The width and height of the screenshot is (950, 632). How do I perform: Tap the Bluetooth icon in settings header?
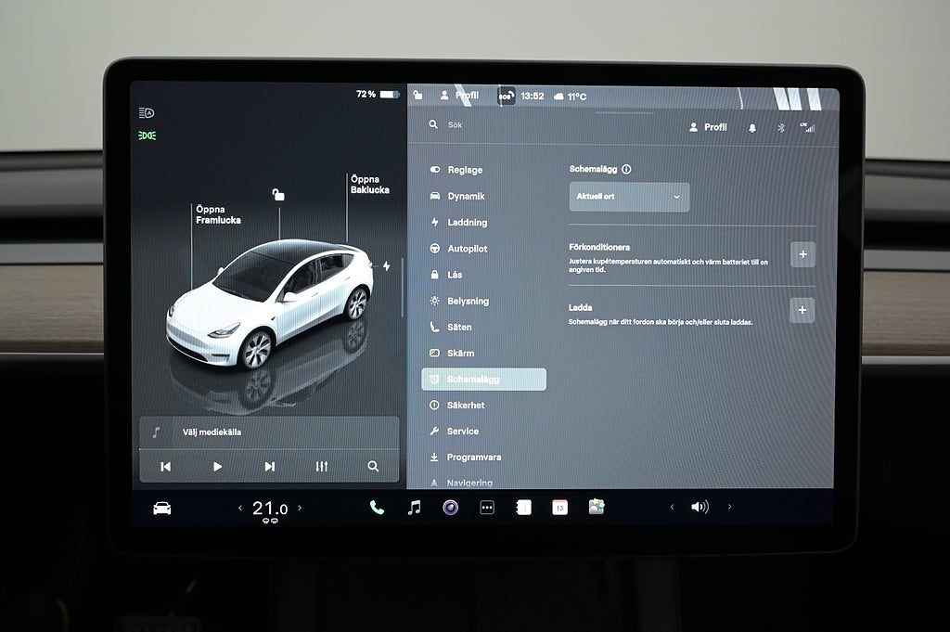coord(780,127)
